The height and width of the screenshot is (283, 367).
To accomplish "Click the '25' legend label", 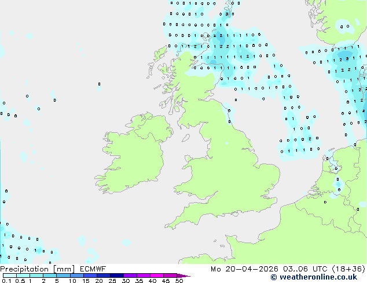I will pyautogui.click(x=112, y=281).
